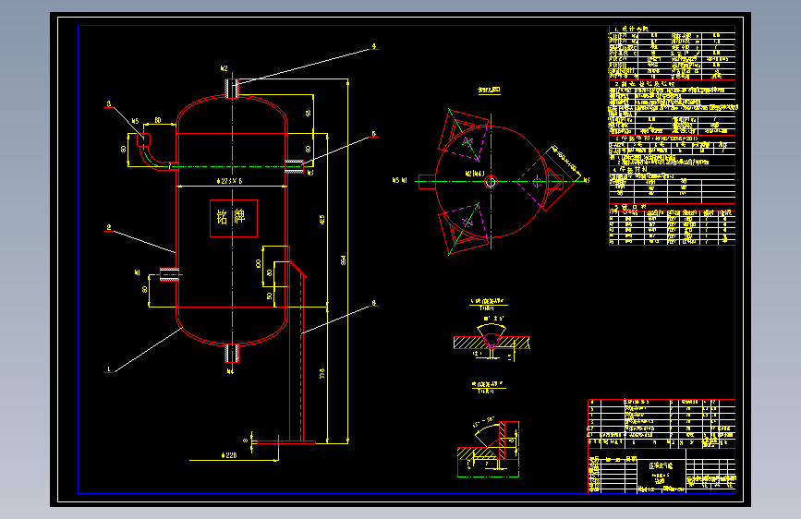Click the 铭牌 nameplate label on the vessel
Screen dimensions: 801x519
(231, 217)
